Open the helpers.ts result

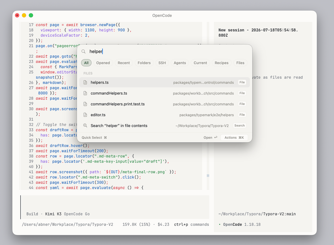[x=164, y=82]
